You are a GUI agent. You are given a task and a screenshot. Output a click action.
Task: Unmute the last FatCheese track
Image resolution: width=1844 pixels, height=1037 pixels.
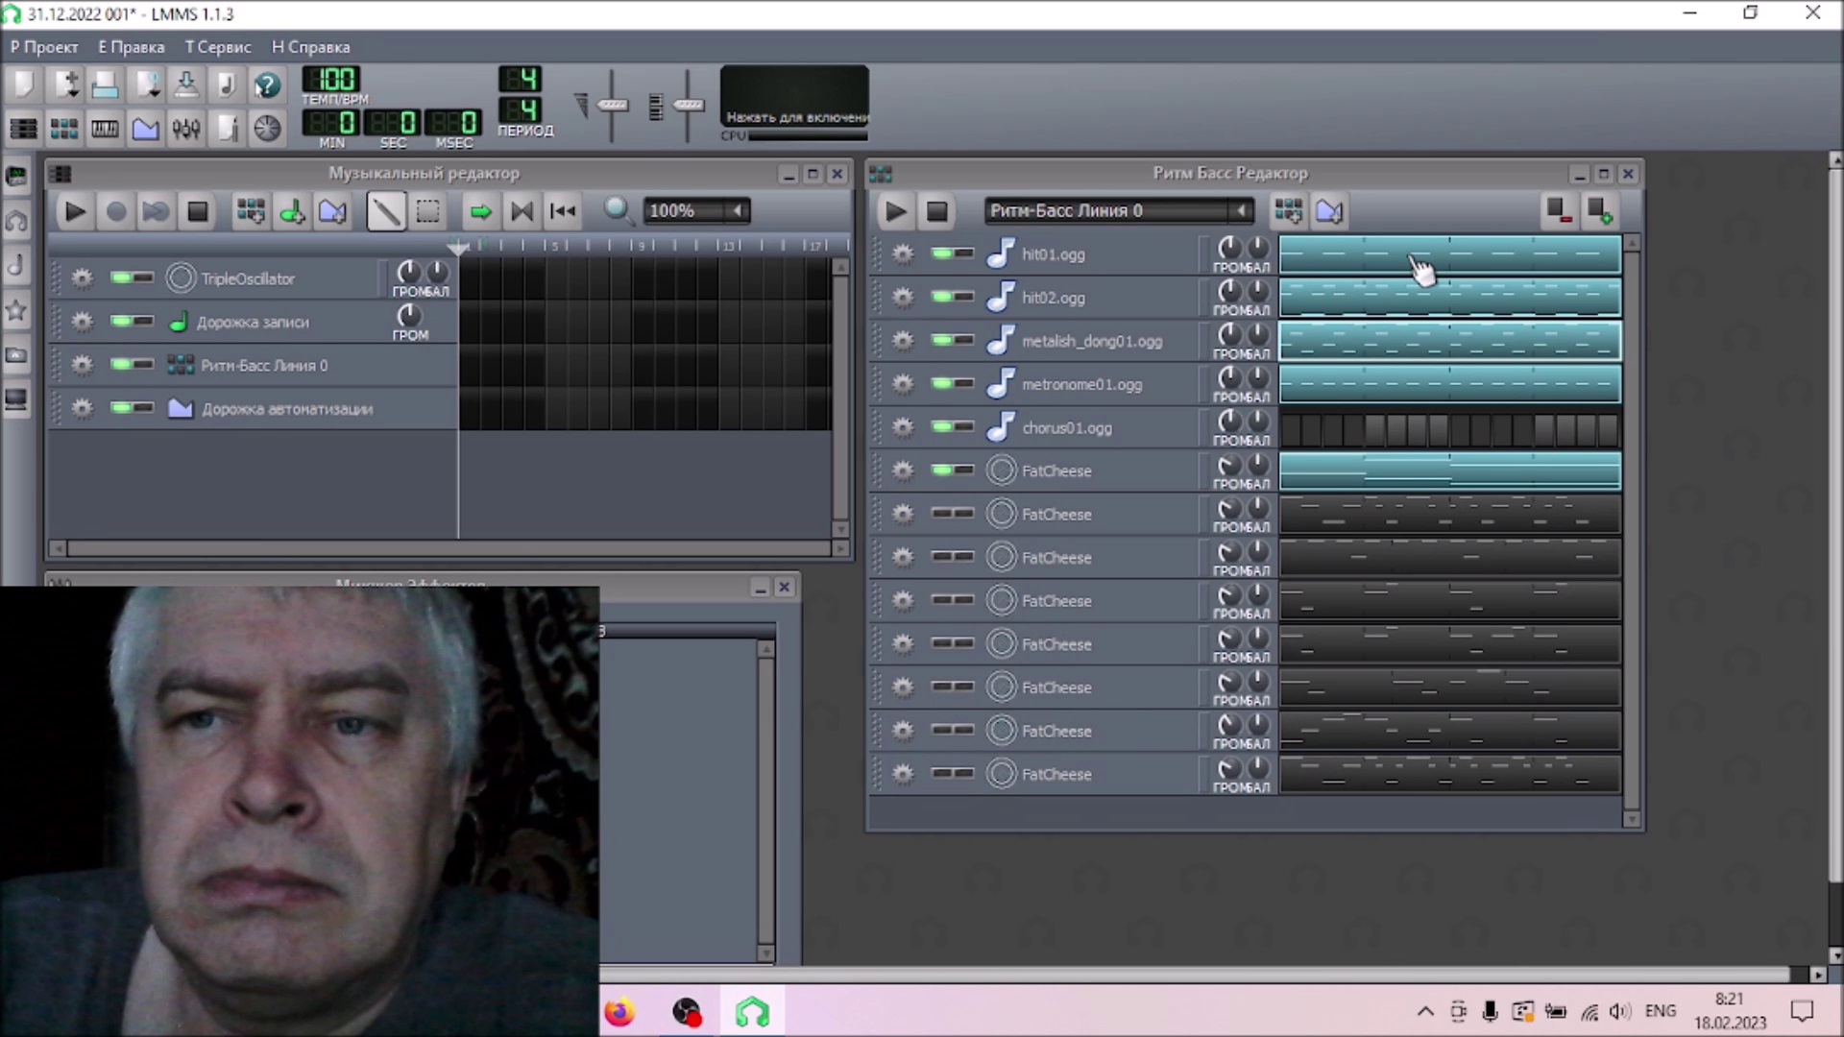943,773
